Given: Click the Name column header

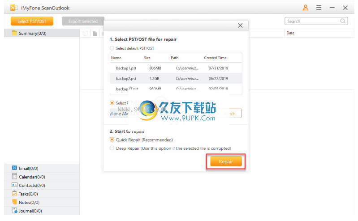Looking at the screenshot, I should (x=116, y=58).
